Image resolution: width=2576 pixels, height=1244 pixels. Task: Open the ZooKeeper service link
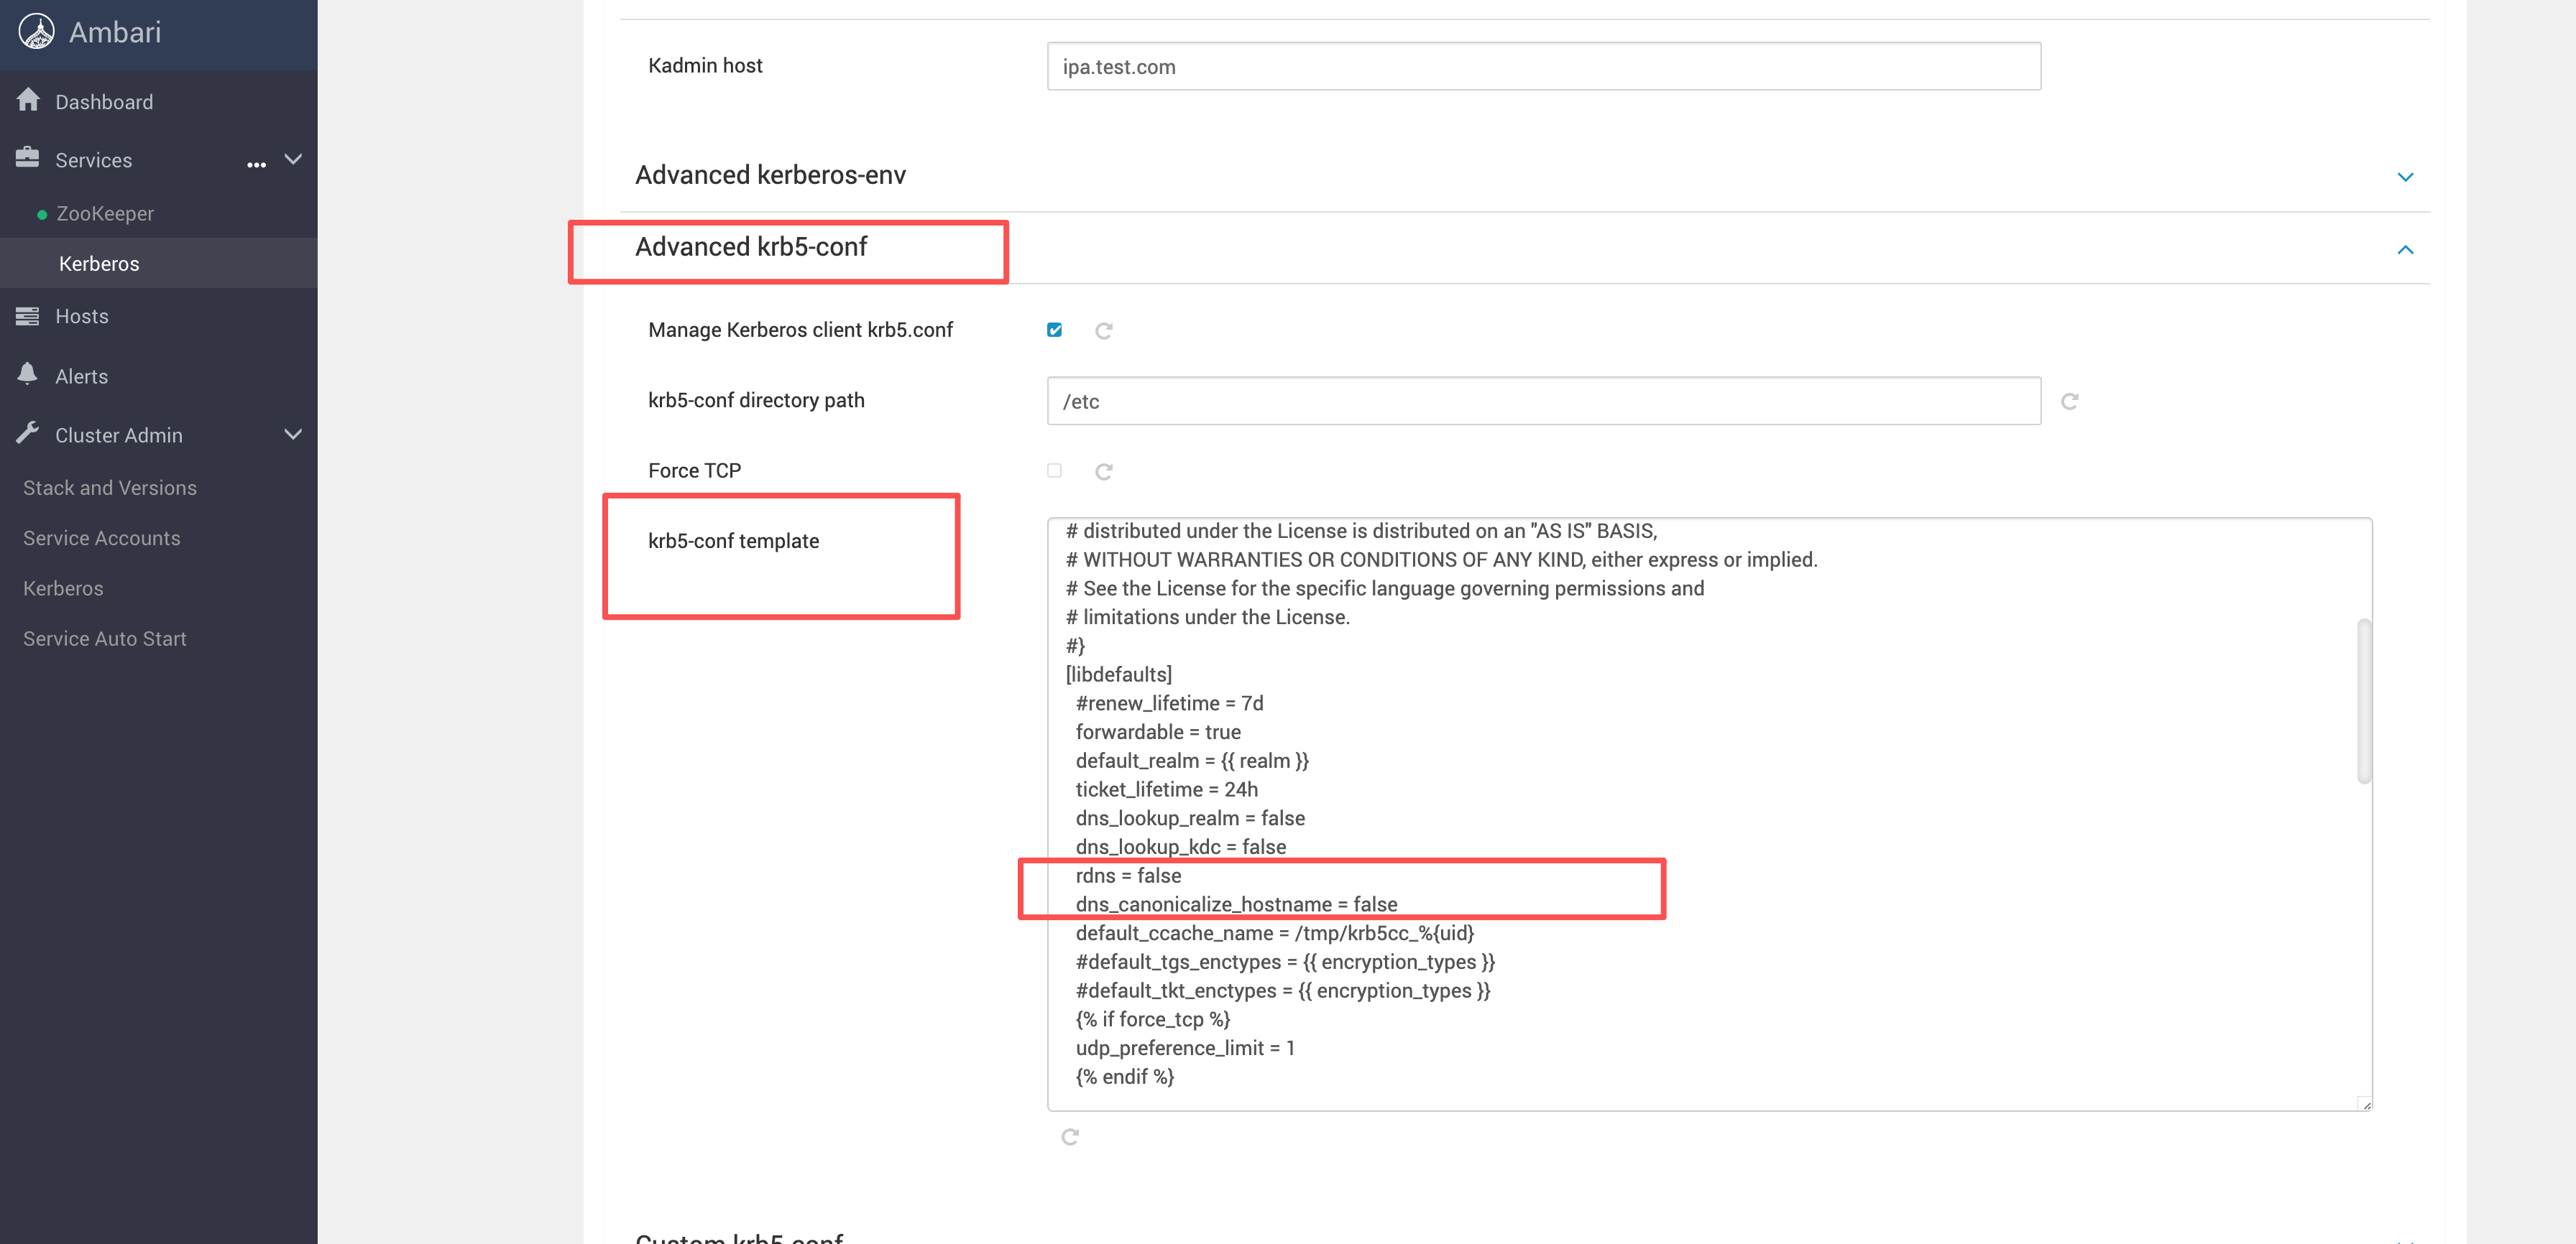(105, 214)
